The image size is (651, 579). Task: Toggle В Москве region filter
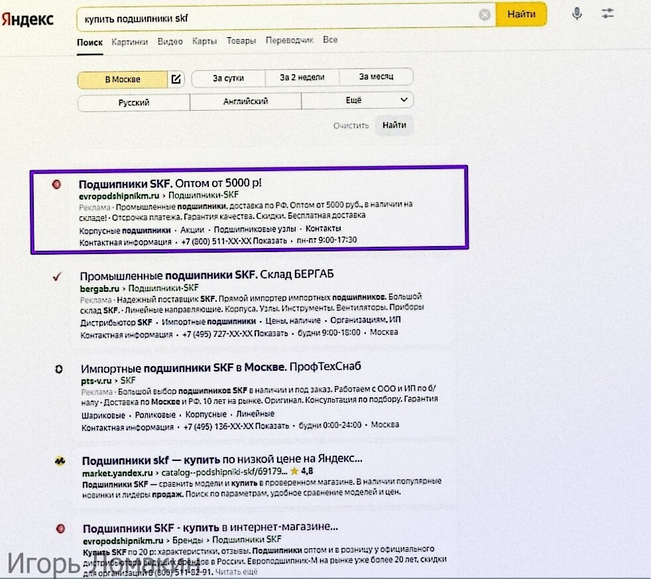(123, 80)
